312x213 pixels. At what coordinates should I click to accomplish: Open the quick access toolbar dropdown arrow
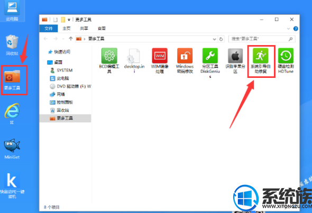(69, 20)
